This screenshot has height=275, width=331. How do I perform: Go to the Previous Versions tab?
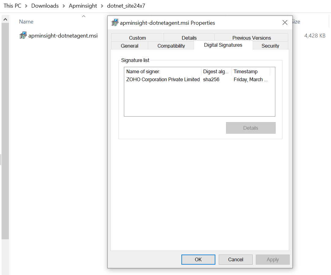(x=251, y=38)
